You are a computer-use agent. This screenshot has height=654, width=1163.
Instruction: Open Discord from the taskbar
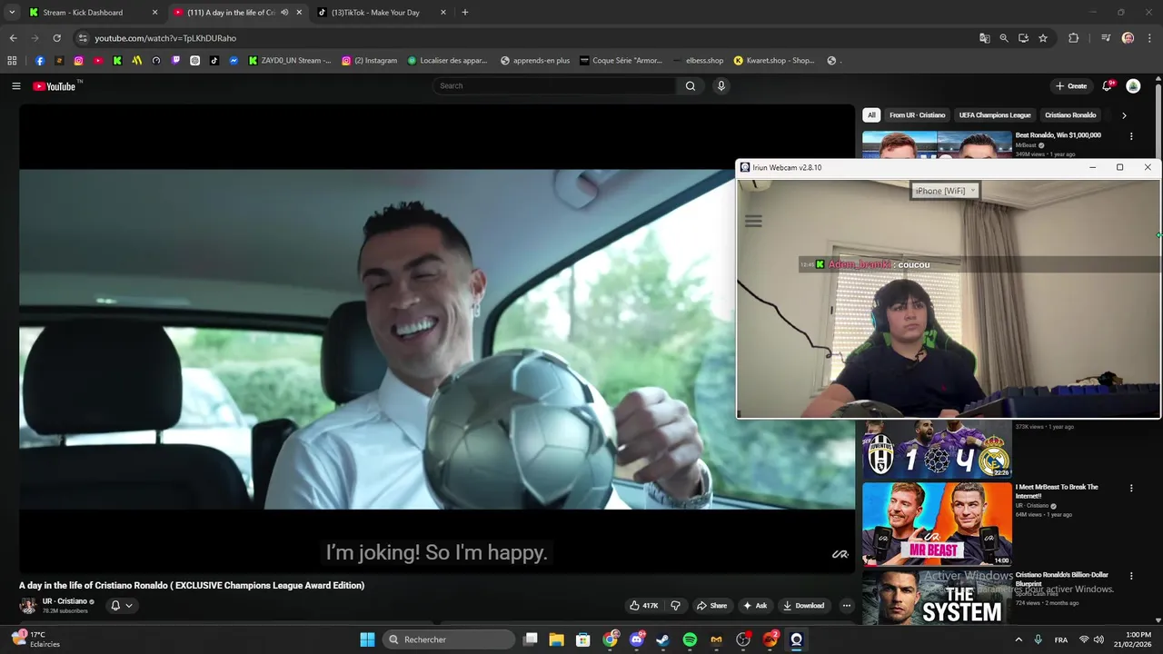point(637,639)
